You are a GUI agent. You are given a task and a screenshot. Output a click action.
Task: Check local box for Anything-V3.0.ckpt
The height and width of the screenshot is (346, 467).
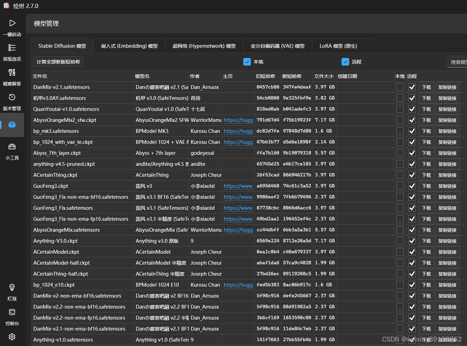400,241
